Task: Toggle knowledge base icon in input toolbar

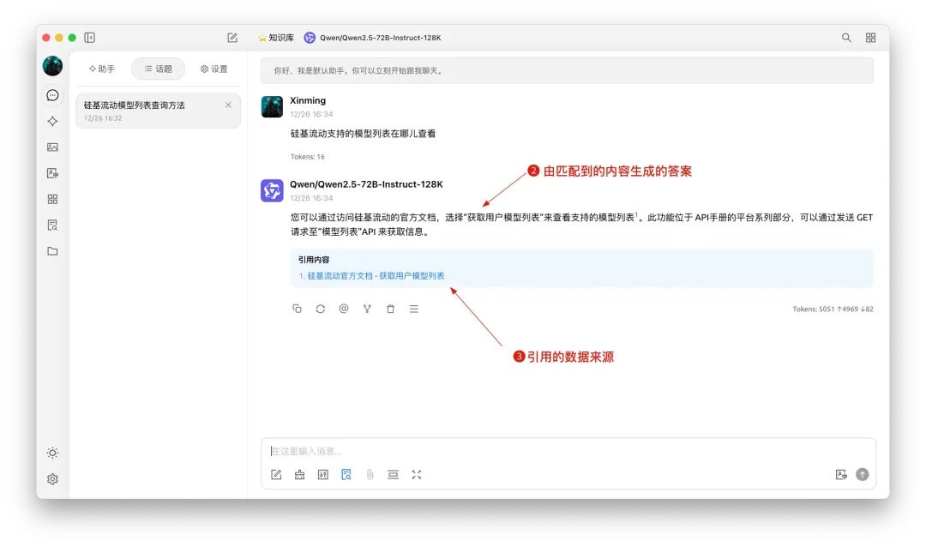Action: (346, 475)
